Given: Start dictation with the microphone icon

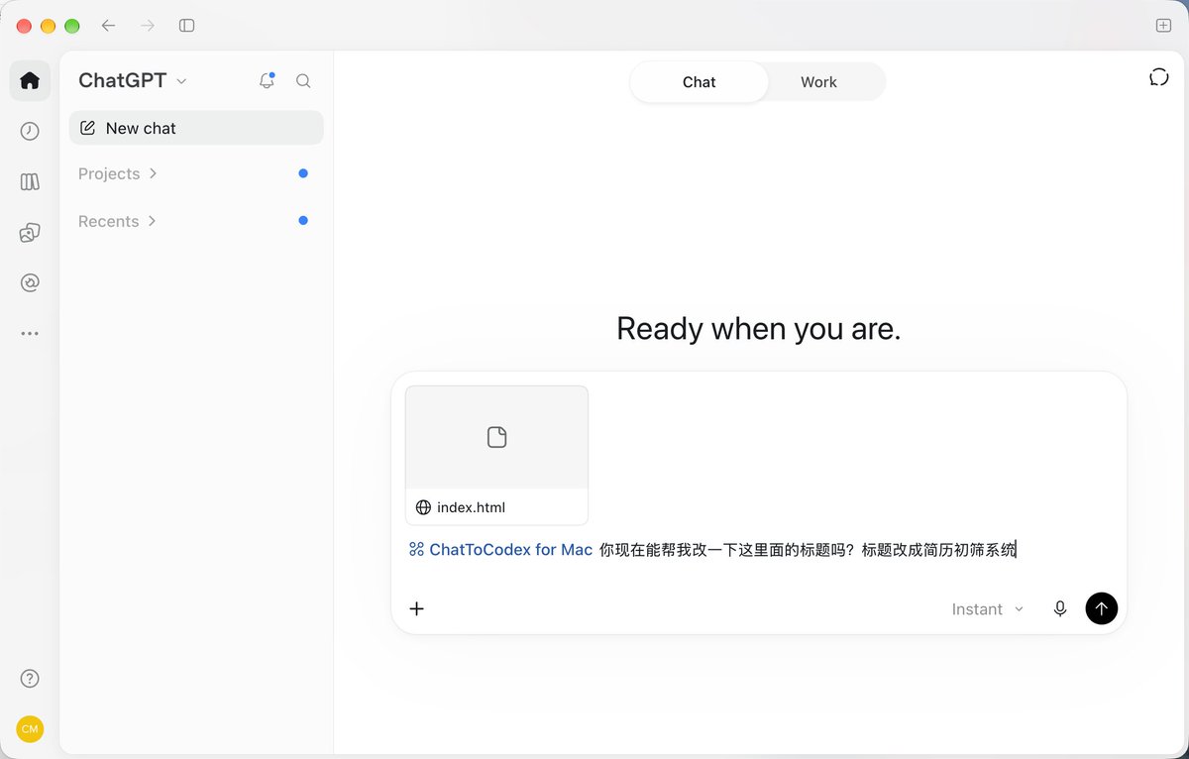Looking at the screenshot, I should pos(1060,608).
